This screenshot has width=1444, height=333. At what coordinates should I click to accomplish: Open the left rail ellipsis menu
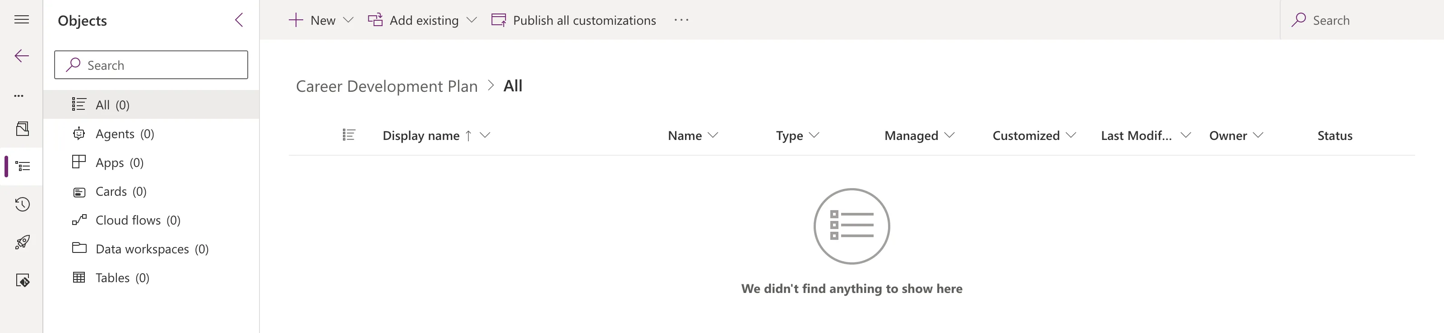[x=19, y=95]
